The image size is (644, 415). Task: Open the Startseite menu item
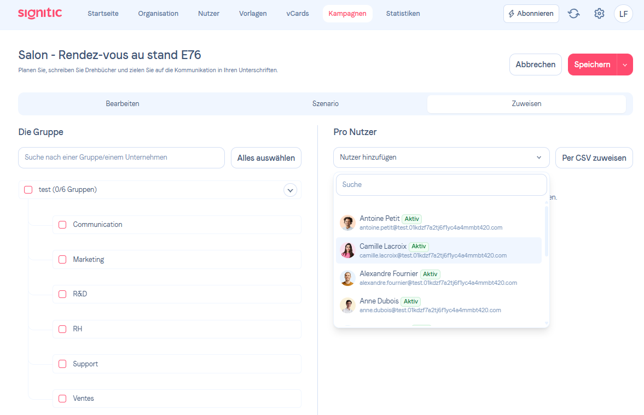click(103, 14)
